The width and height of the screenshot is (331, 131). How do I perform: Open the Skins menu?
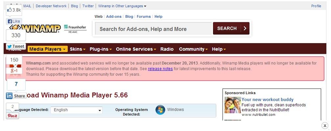pos(78,49)
